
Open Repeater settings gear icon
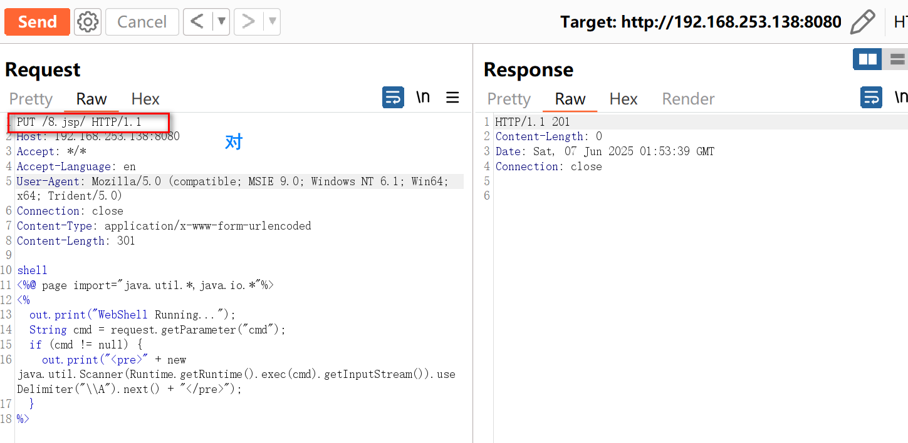(x=88, y=22)
